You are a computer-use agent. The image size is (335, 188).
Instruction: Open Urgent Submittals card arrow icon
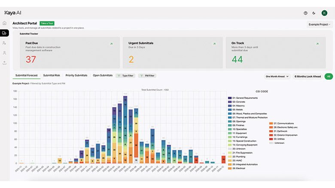point(214,44)
